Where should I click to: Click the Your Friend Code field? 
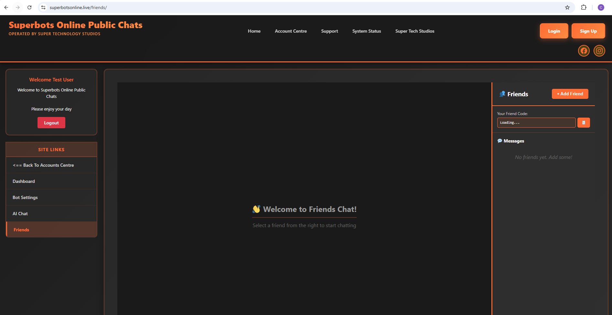click(536, 123)
